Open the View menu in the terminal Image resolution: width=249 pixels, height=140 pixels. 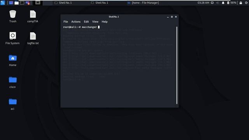pyautogui.click(x=95, y=22)
